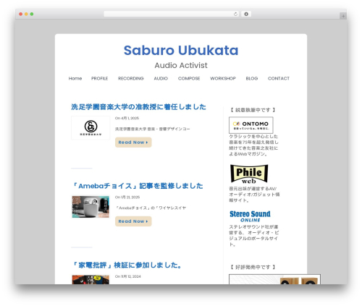Click Read Now under the 洗足学園 post
The width and height of the screenshot is (362, 306).
(133, 143)
